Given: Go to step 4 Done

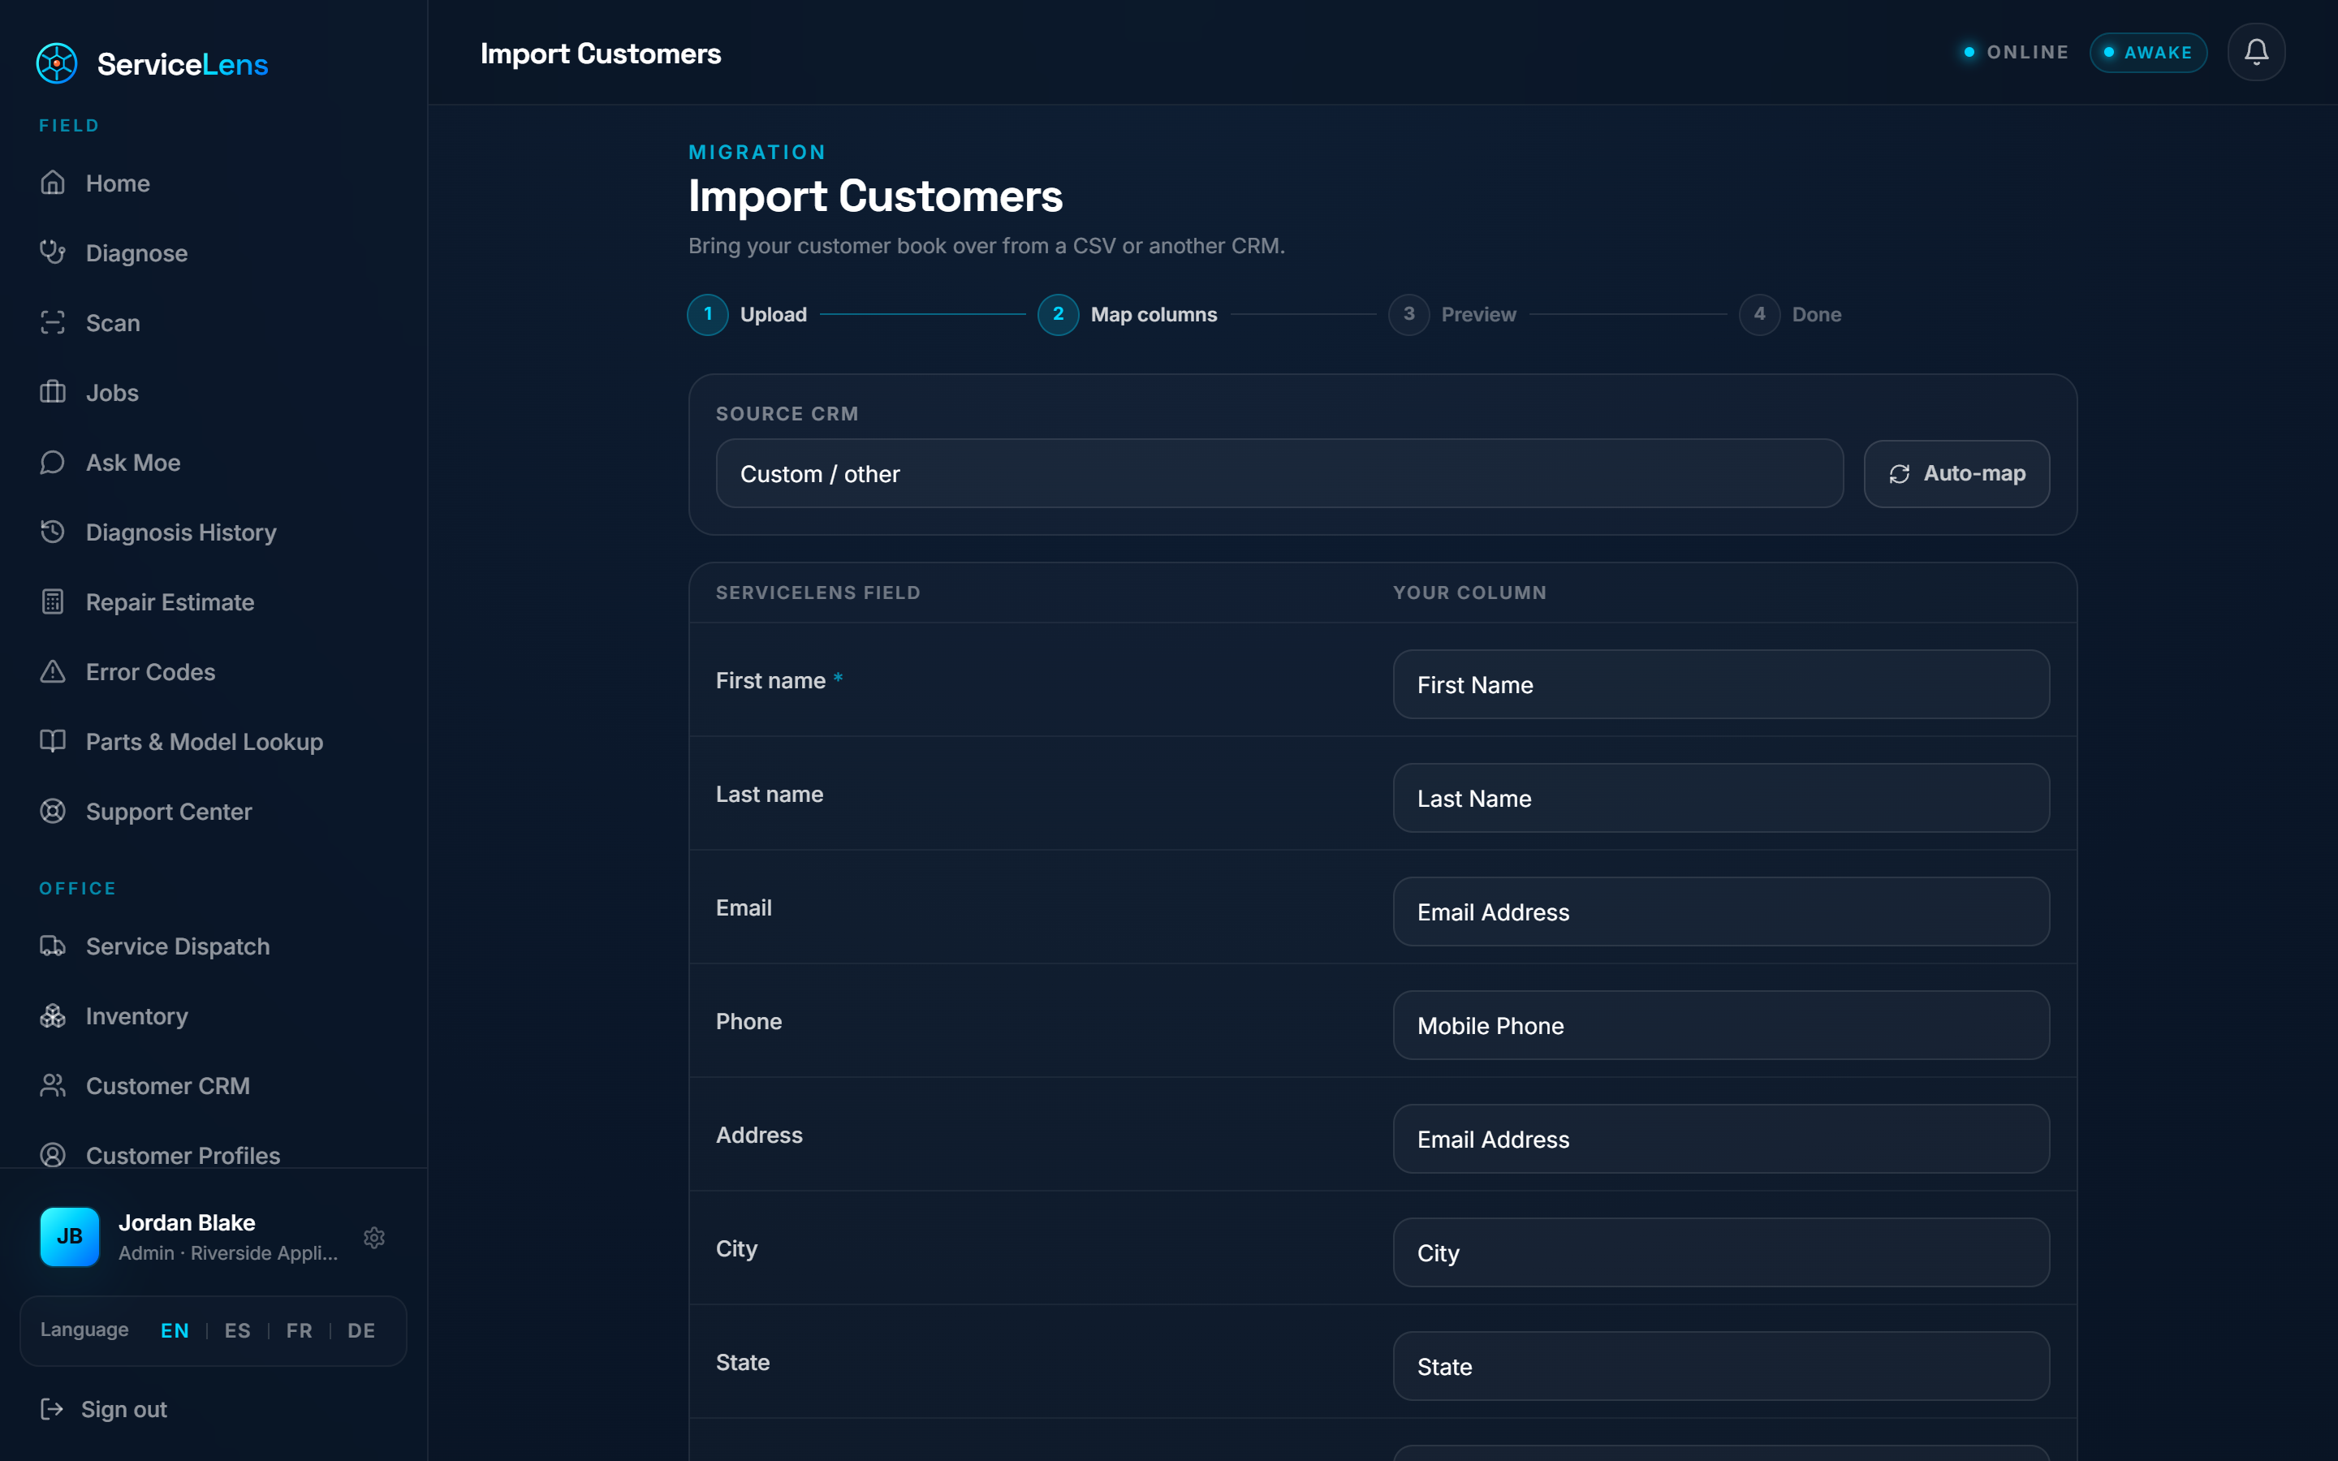Looking at the screenshot, I should (x=1790, y=315).
